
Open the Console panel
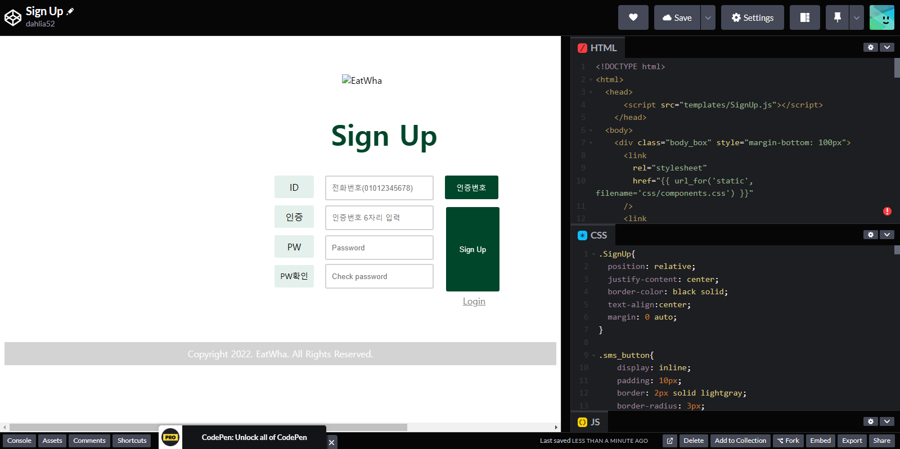(19, 441)
